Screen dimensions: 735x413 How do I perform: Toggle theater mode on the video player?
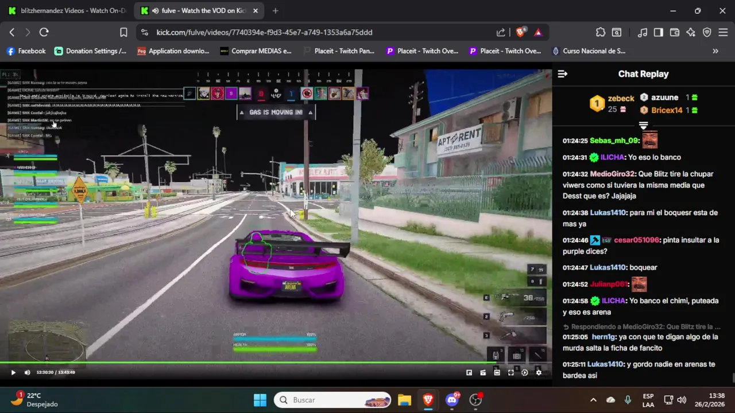pyautogui.click(x=497, y=372)
